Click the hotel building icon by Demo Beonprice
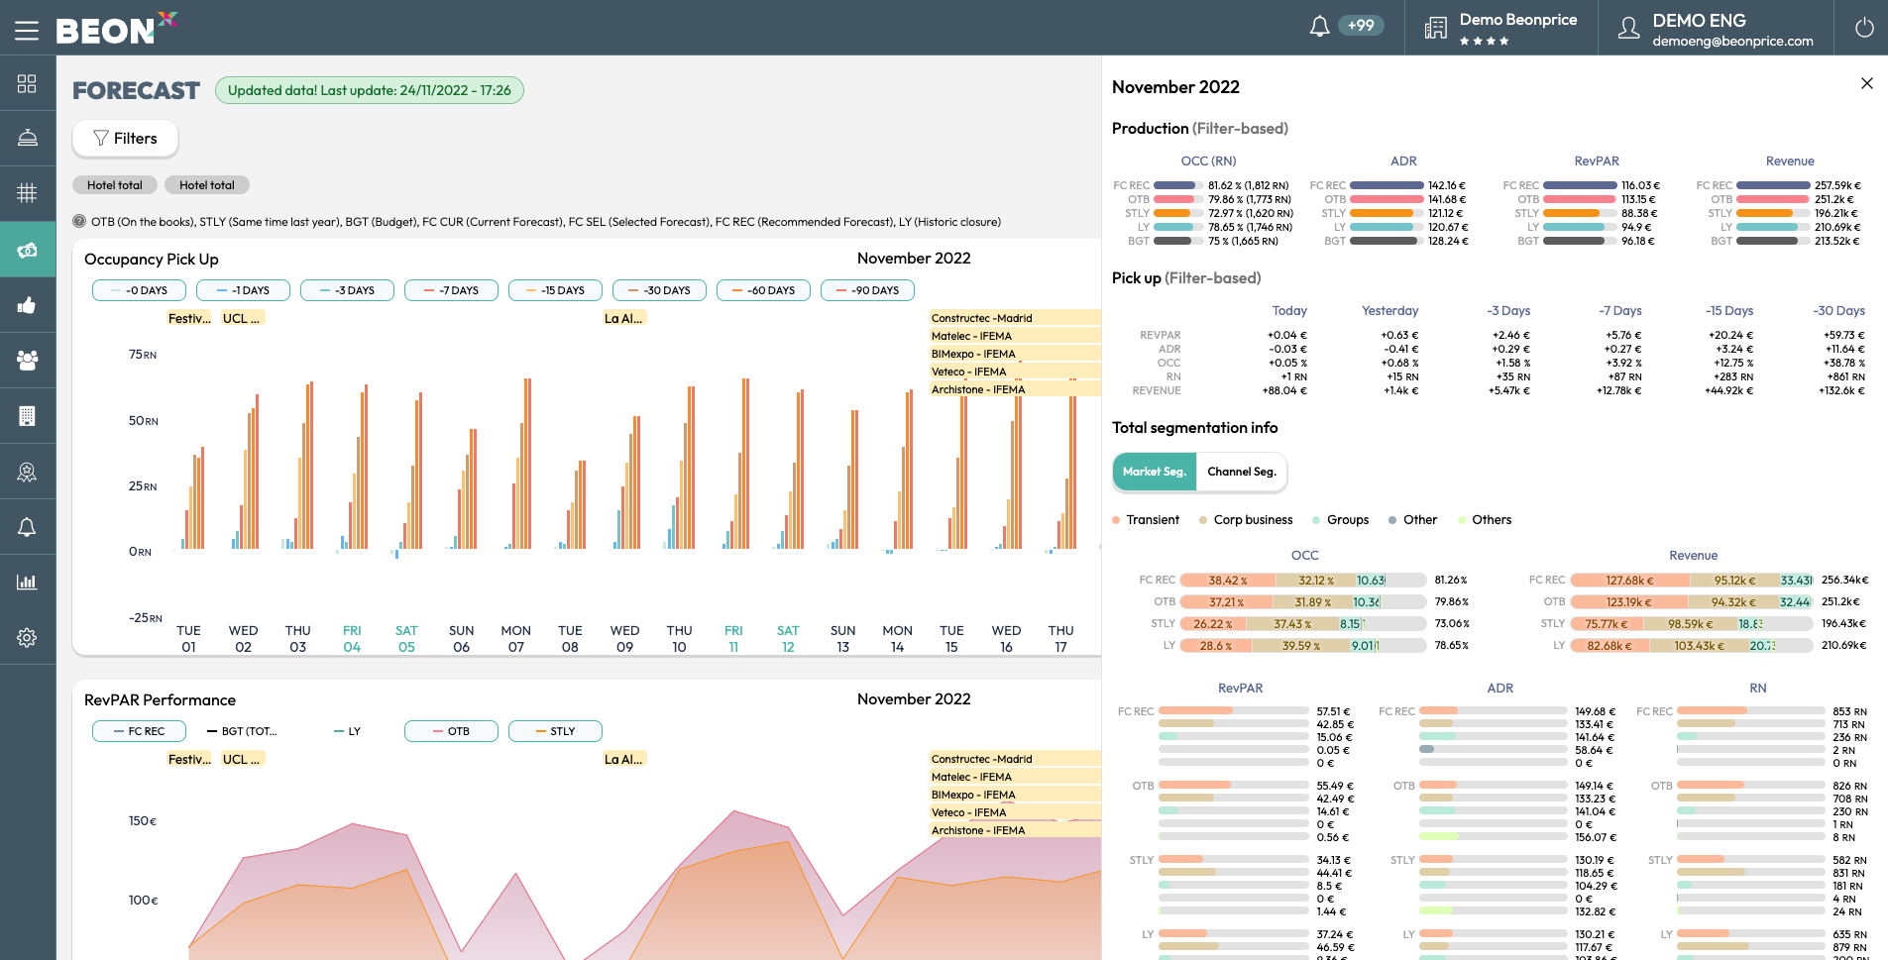The image size is (1888, 960). tap(1435, 28)
